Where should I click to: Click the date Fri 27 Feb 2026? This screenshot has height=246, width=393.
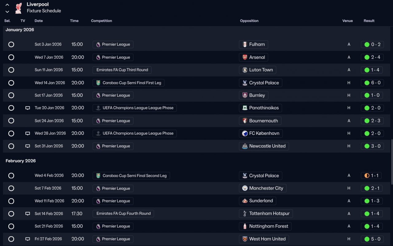pos(48,239)
